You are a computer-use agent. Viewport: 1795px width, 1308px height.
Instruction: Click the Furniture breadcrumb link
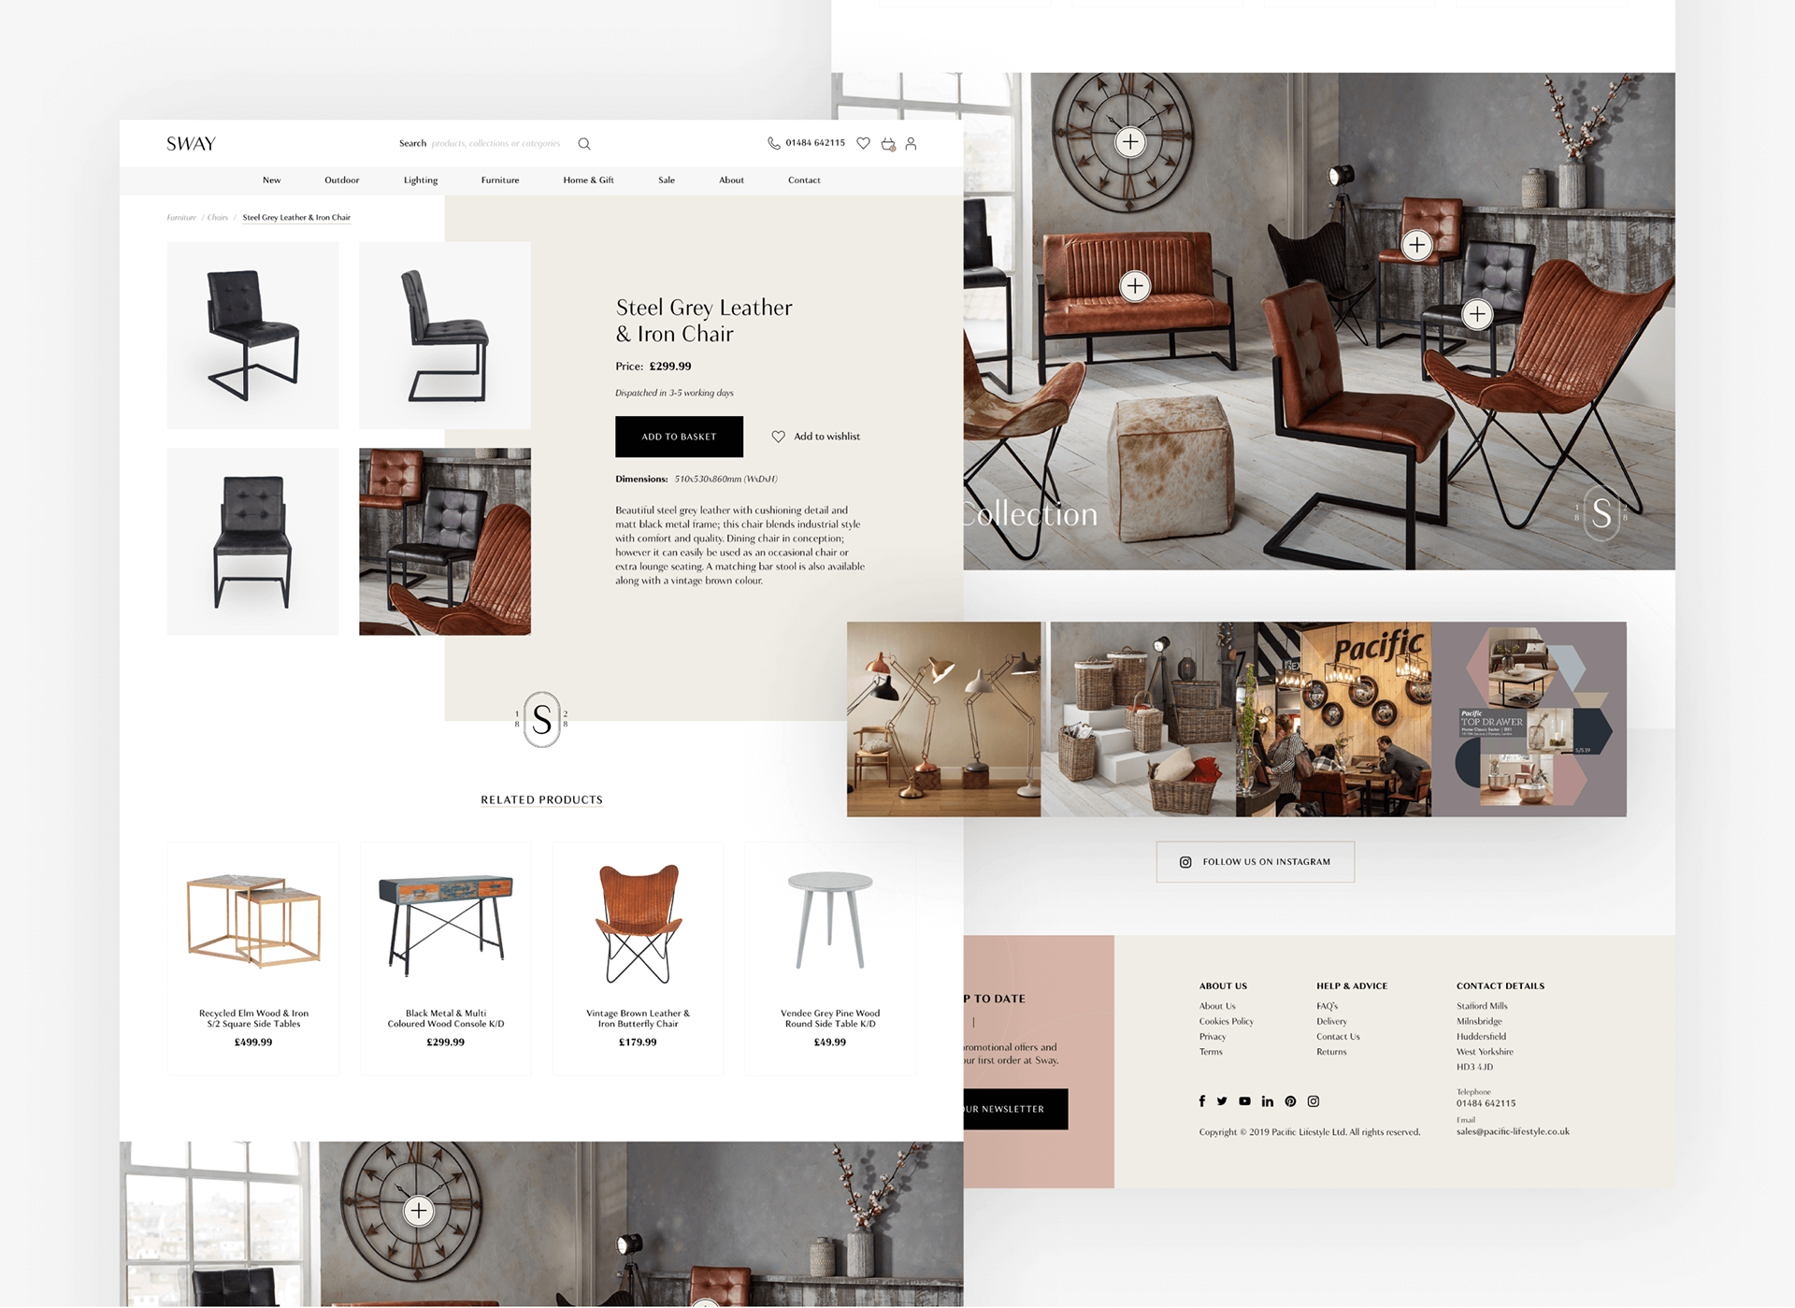pyautogui.click(x=181, y=217)
